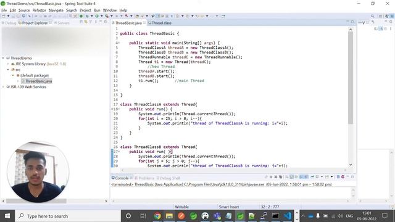Open the Postman orange taskbar icon
Viewport: 395px width, 222px height.
point(181,216)
